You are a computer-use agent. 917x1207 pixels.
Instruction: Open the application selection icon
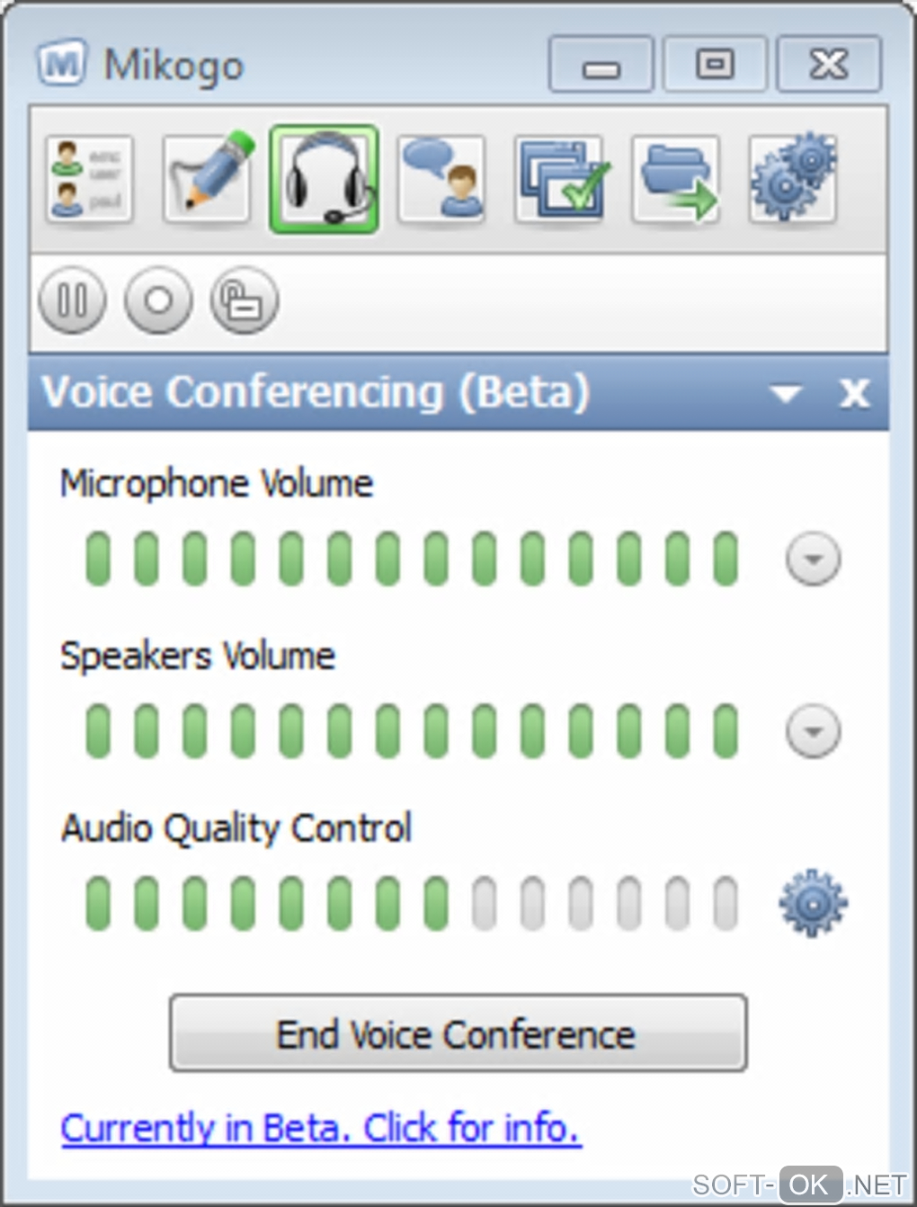click(558, 179)
